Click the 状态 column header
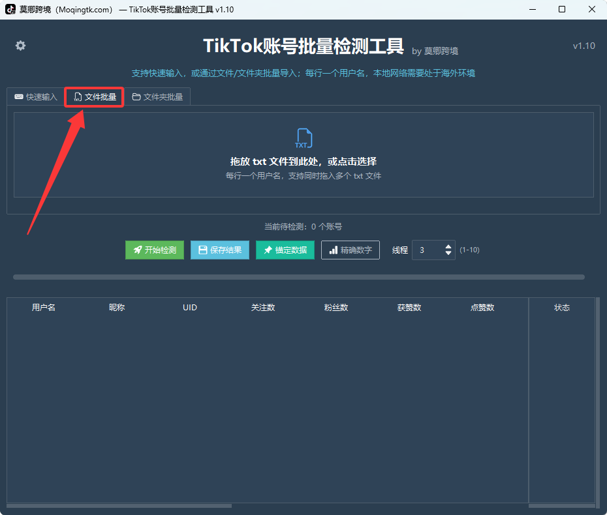The width and height of the screenshot is (607, 515). pyautogui.click(x=562, y=308)
